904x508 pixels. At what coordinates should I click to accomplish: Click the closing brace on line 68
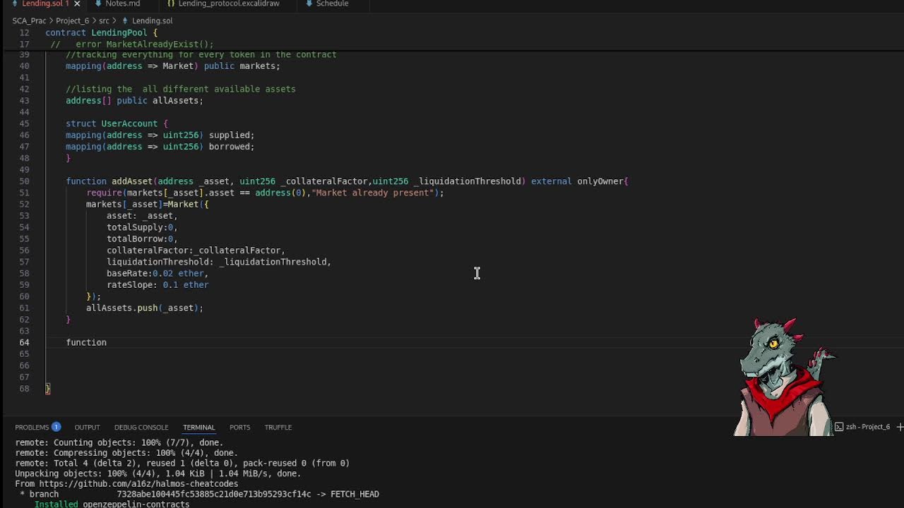tap(48, 389)
